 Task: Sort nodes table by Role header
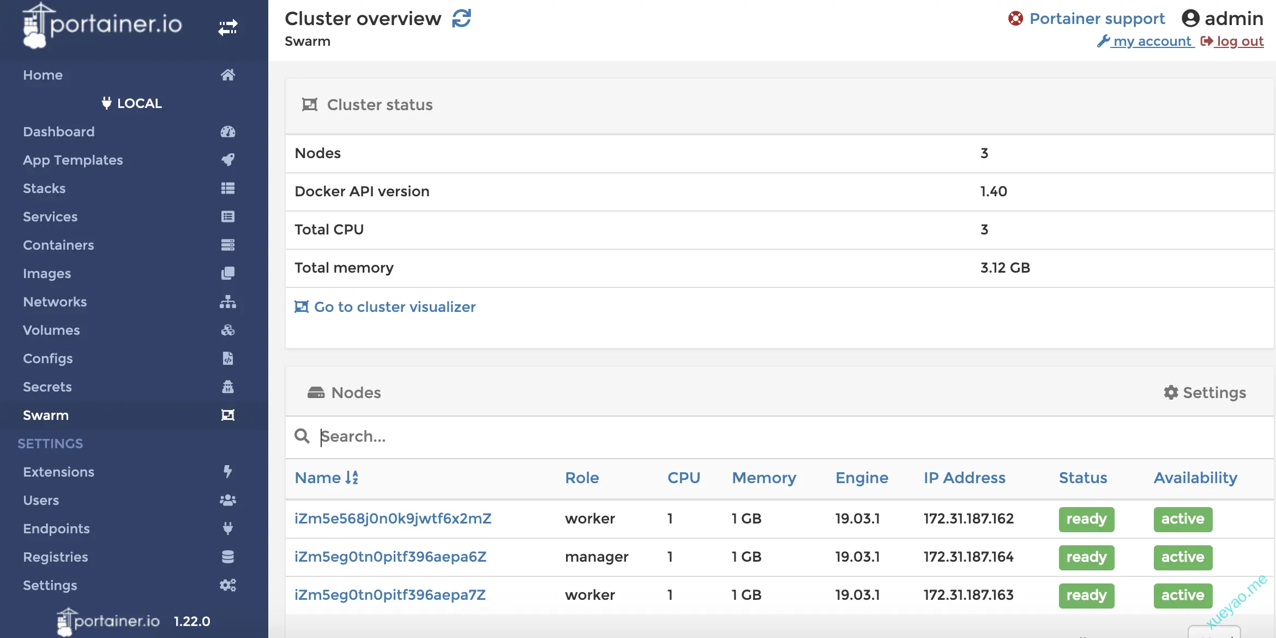tap(582, 478)
